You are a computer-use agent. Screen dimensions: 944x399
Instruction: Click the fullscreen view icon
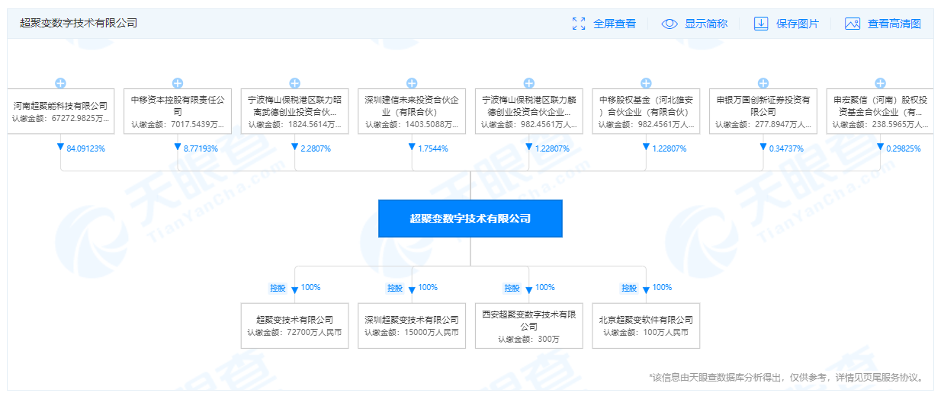[x=579, y=24]
